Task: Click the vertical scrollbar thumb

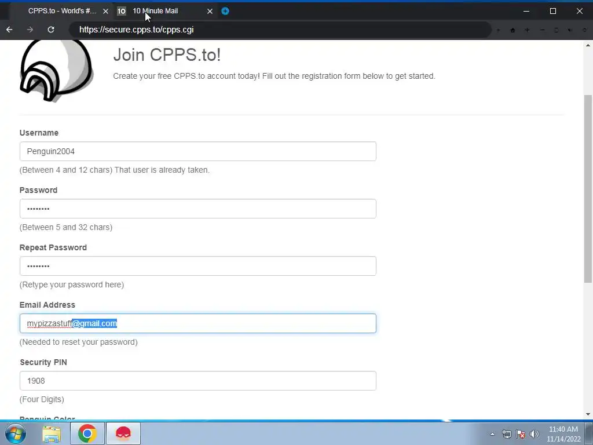Action: pyautogui.click(x=588, y=188)
